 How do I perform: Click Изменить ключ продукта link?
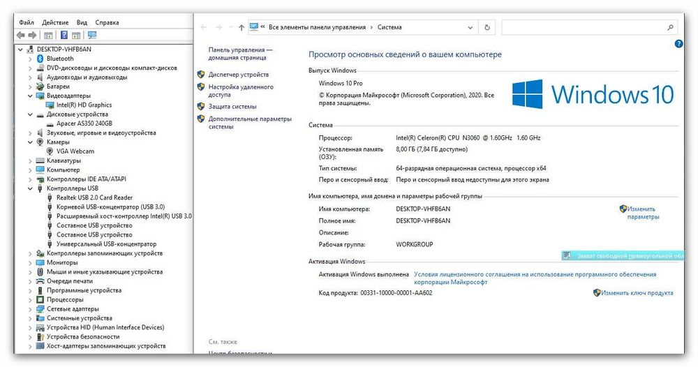point(637,293)
